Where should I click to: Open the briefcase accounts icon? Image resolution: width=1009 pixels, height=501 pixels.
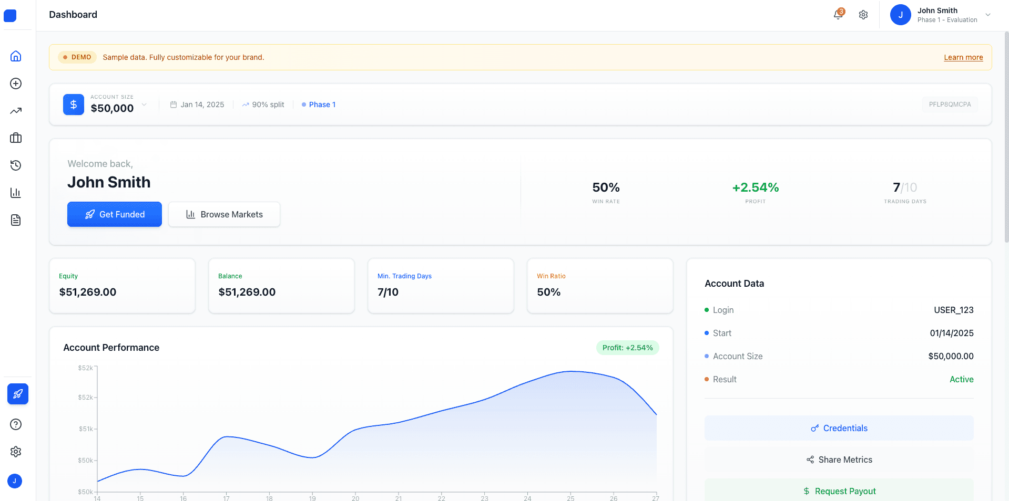16,138
